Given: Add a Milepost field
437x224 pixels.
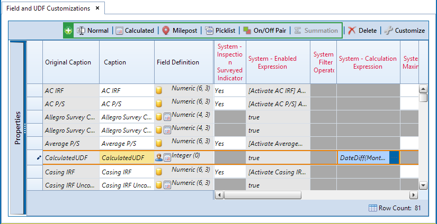Looking at the screenshot, I should pos(180,31).
